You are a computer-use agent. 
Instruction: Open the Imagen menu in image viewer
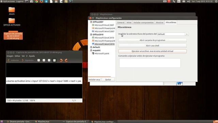[x=10, y=56]
